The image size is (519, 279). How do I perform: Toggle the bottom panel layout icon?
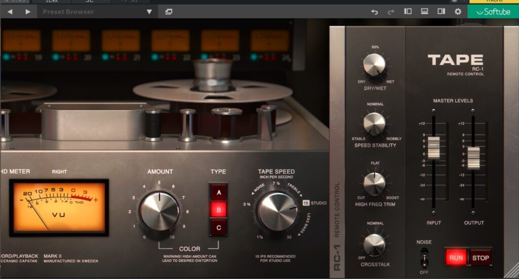pos(425,12)
